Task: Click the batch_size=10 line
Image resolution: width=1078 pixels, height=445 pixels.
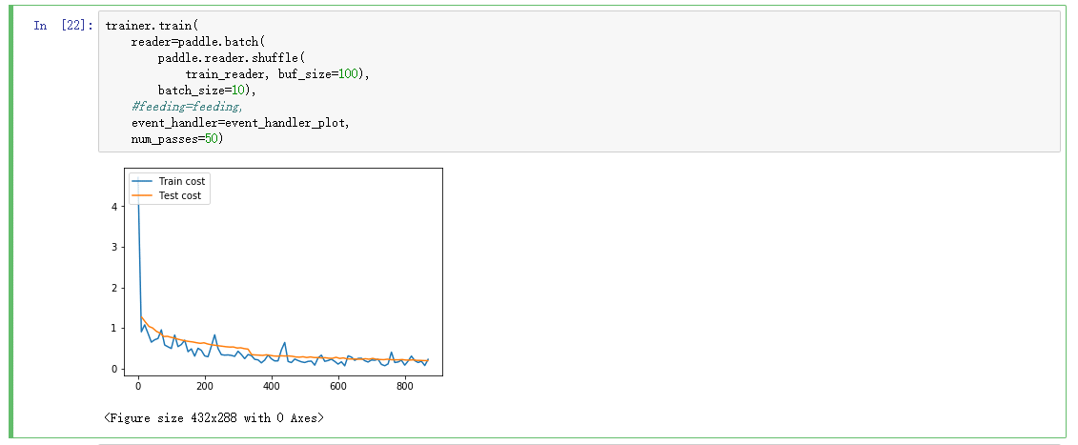Action: (x=206, y=91)
